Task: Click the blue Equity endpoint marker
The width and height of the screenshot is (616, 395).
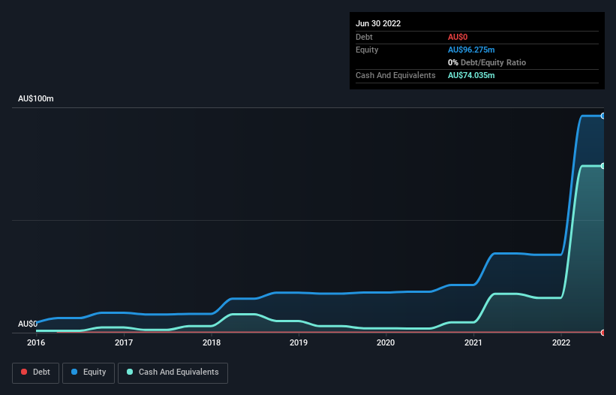Action: [x=603, y=116]
